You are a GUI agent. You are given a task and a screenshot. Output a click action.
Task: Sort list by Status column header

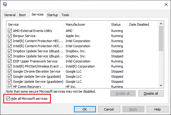pos(118,24)
